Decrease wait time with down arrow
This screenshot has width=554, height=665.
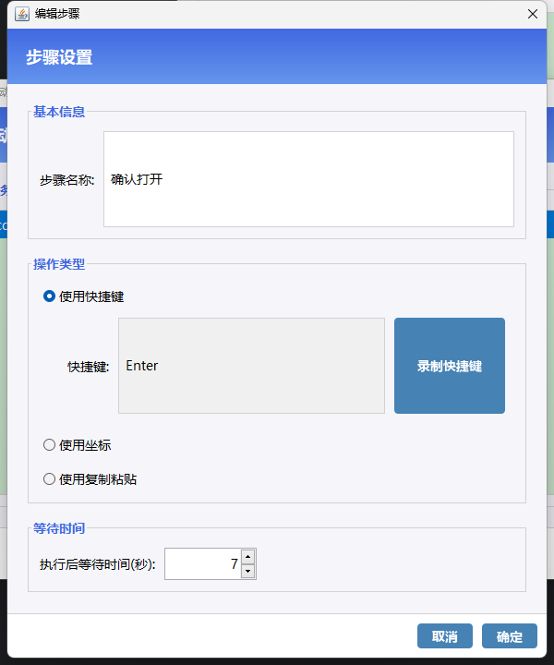[248, 572]
